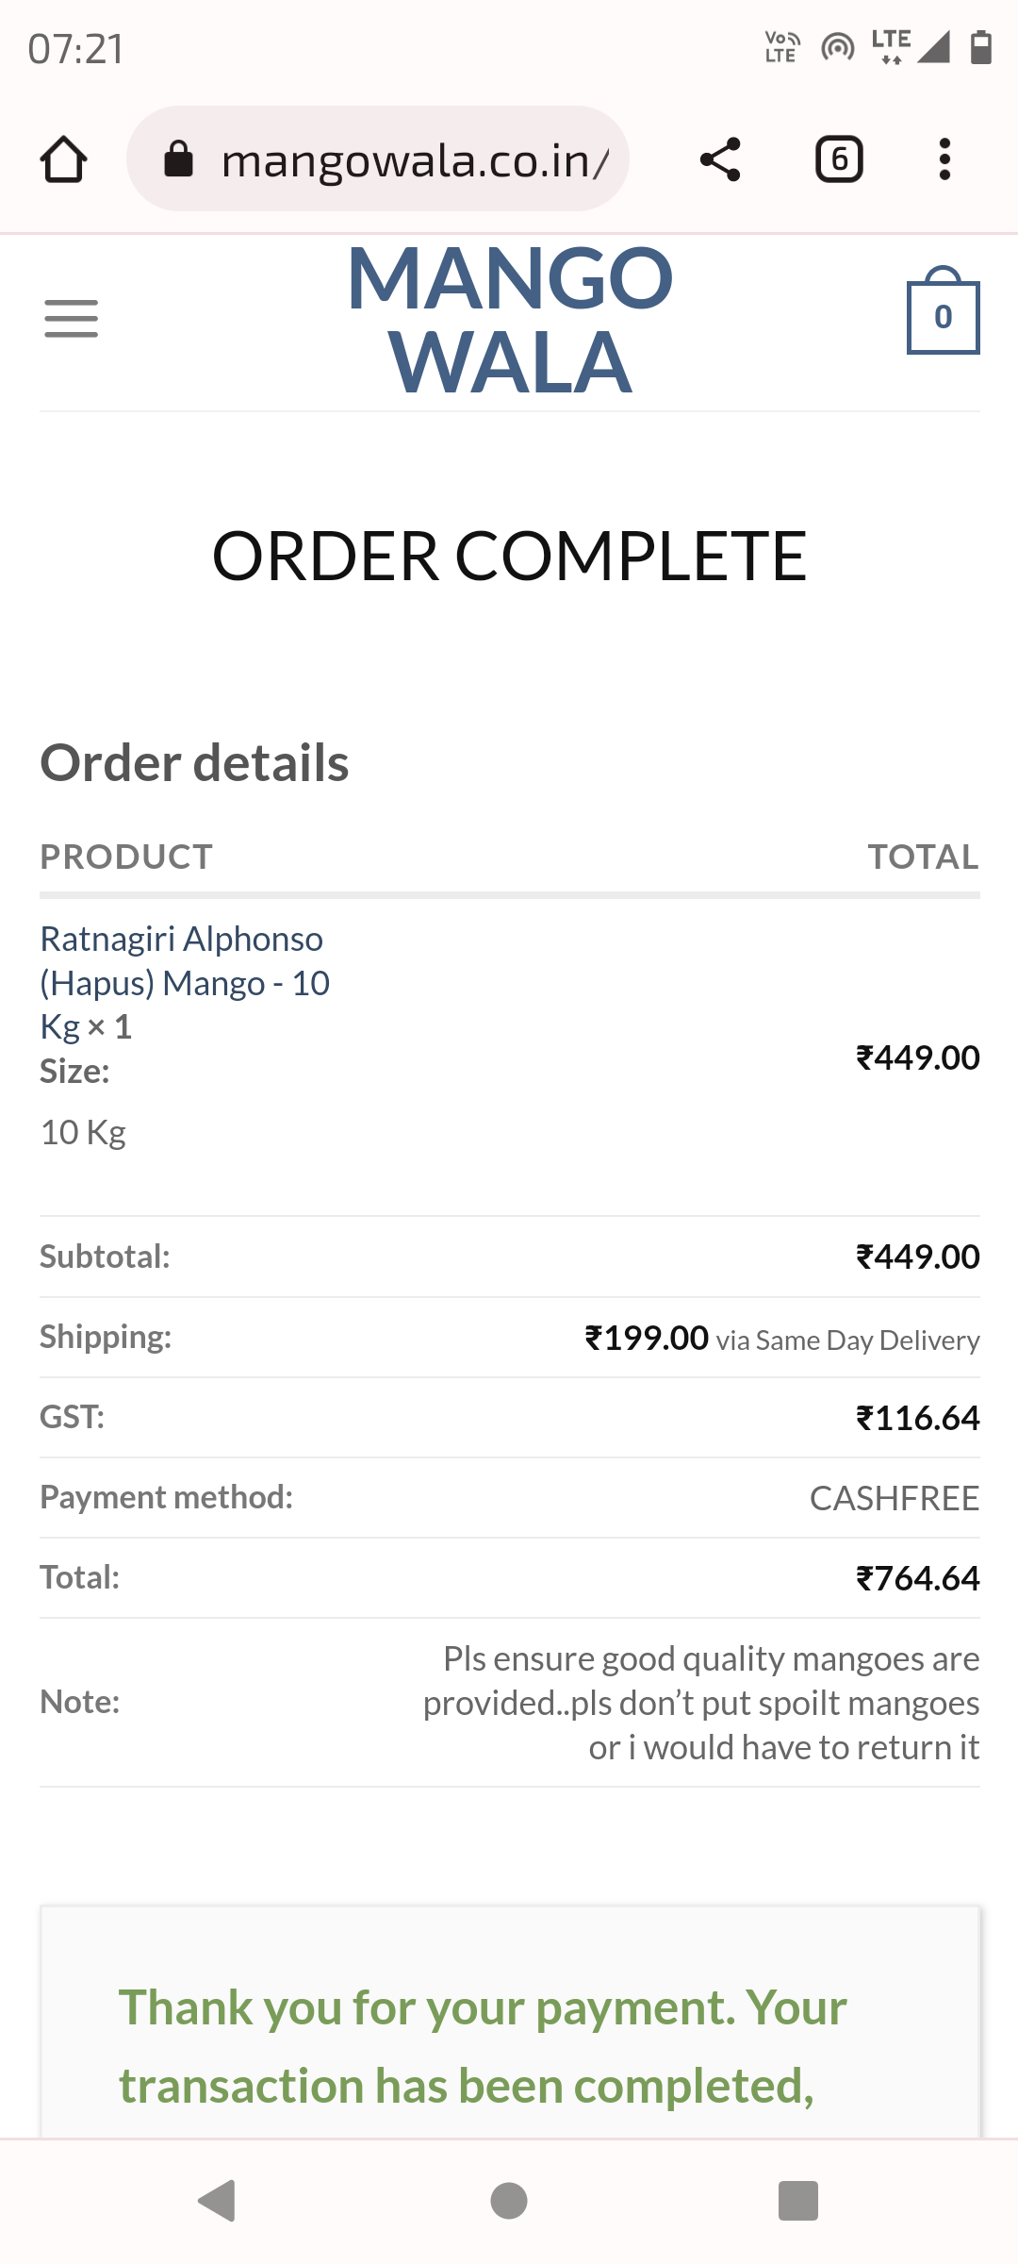This screenshot has width=1018, height=2264.
Task: Tap the battery status icon
Action: [x=980, y=46]
